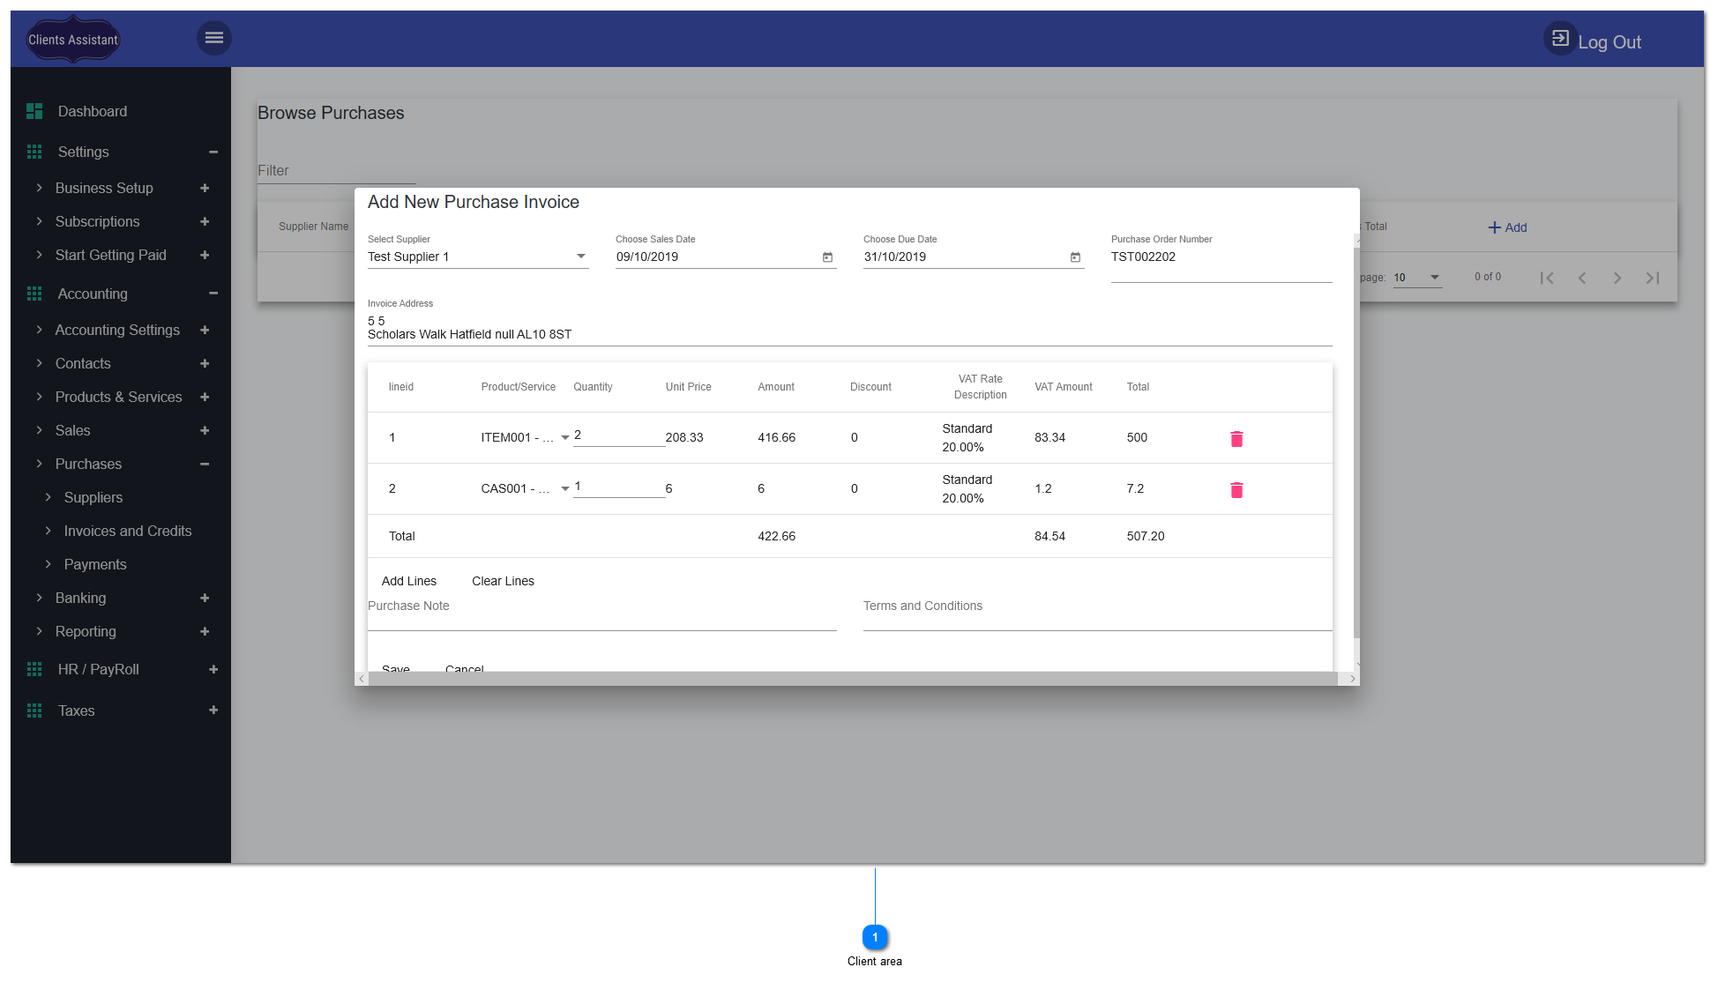1718x982 pixels.
Task: Click the dialog's horizontal scrollbar
Action: [x=855, y=678]
